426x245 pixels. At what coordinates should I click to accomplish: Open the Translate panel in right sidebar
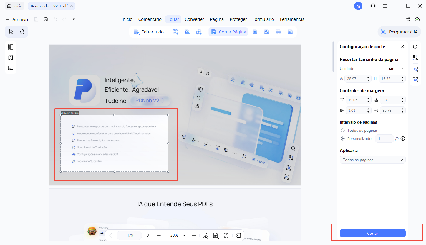coord(415,58)
